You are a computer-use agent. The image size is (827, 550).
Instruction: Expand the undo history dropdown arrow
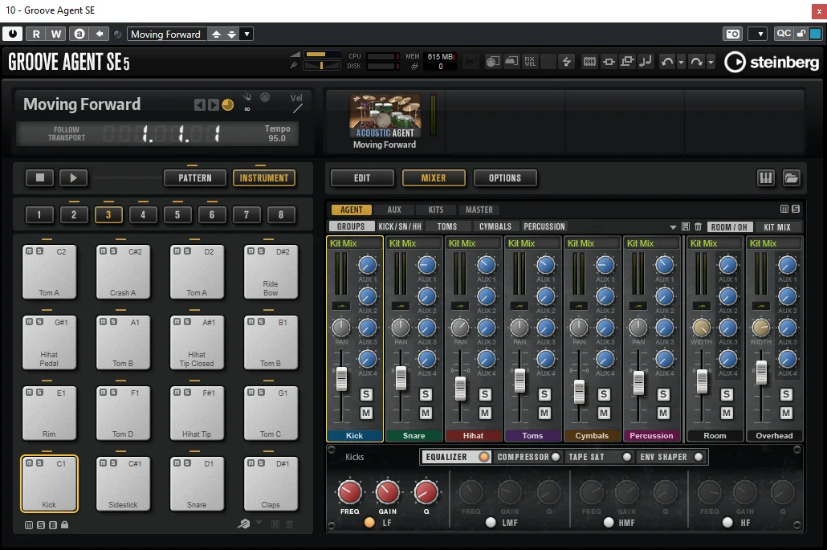(681, 62)
